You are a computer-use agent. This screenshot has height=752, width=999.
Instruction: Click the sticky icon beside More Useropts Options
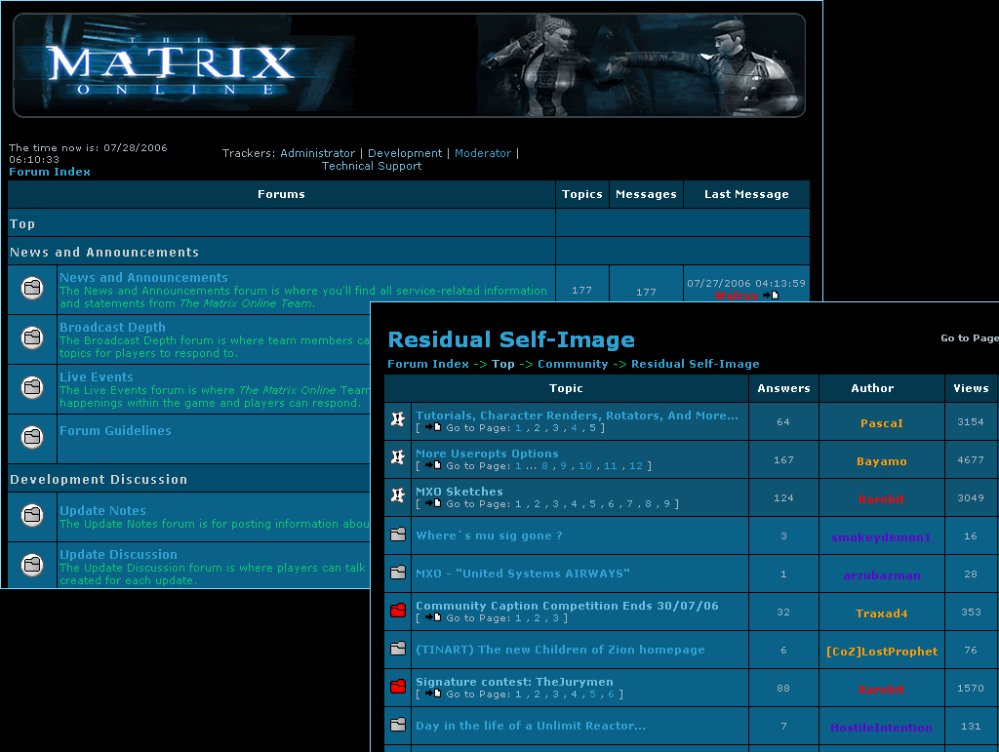click(x=397, y=457)
